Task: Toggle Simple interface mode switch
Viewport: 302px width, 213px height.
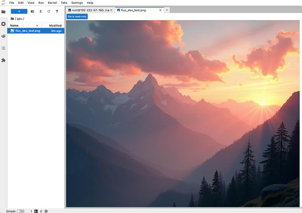Action: coord(21,211)
